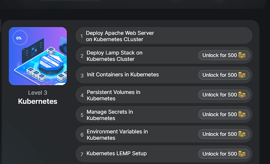Unlock Persistent Volumes lesson for 500
This screenshot has width=270, height=164.
click(224, 95)
